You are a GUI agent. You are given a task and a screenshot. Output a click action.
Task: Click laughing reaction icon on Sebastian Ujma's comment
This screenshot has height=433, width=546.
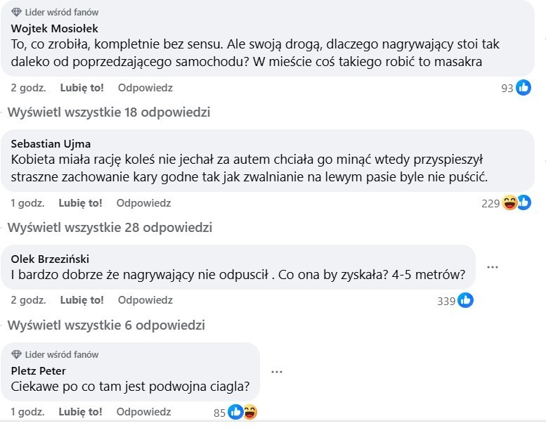click(x=510, y=203)
